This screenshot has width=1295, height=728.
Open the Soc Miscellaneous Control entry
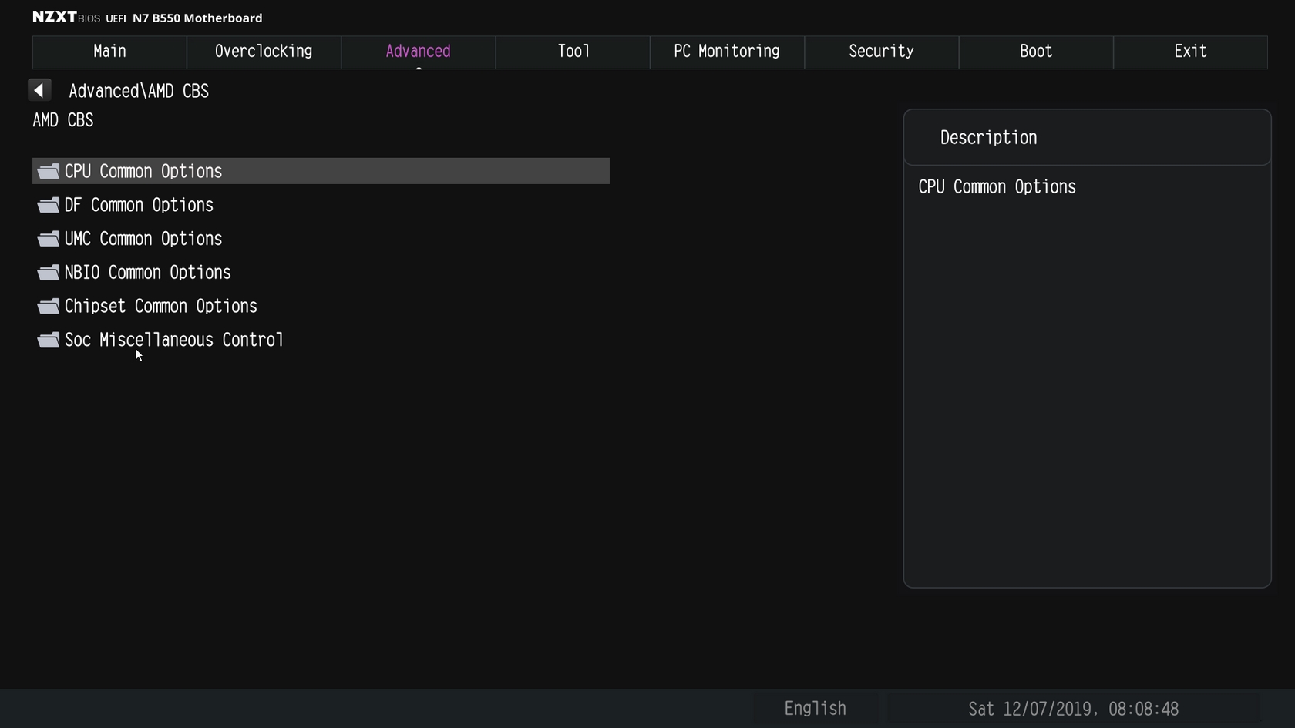tap(321, 340)
